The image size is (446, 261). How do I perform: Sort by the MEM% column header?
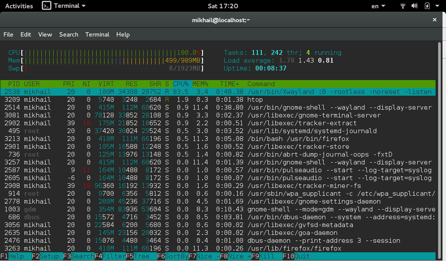pos(200,84)
